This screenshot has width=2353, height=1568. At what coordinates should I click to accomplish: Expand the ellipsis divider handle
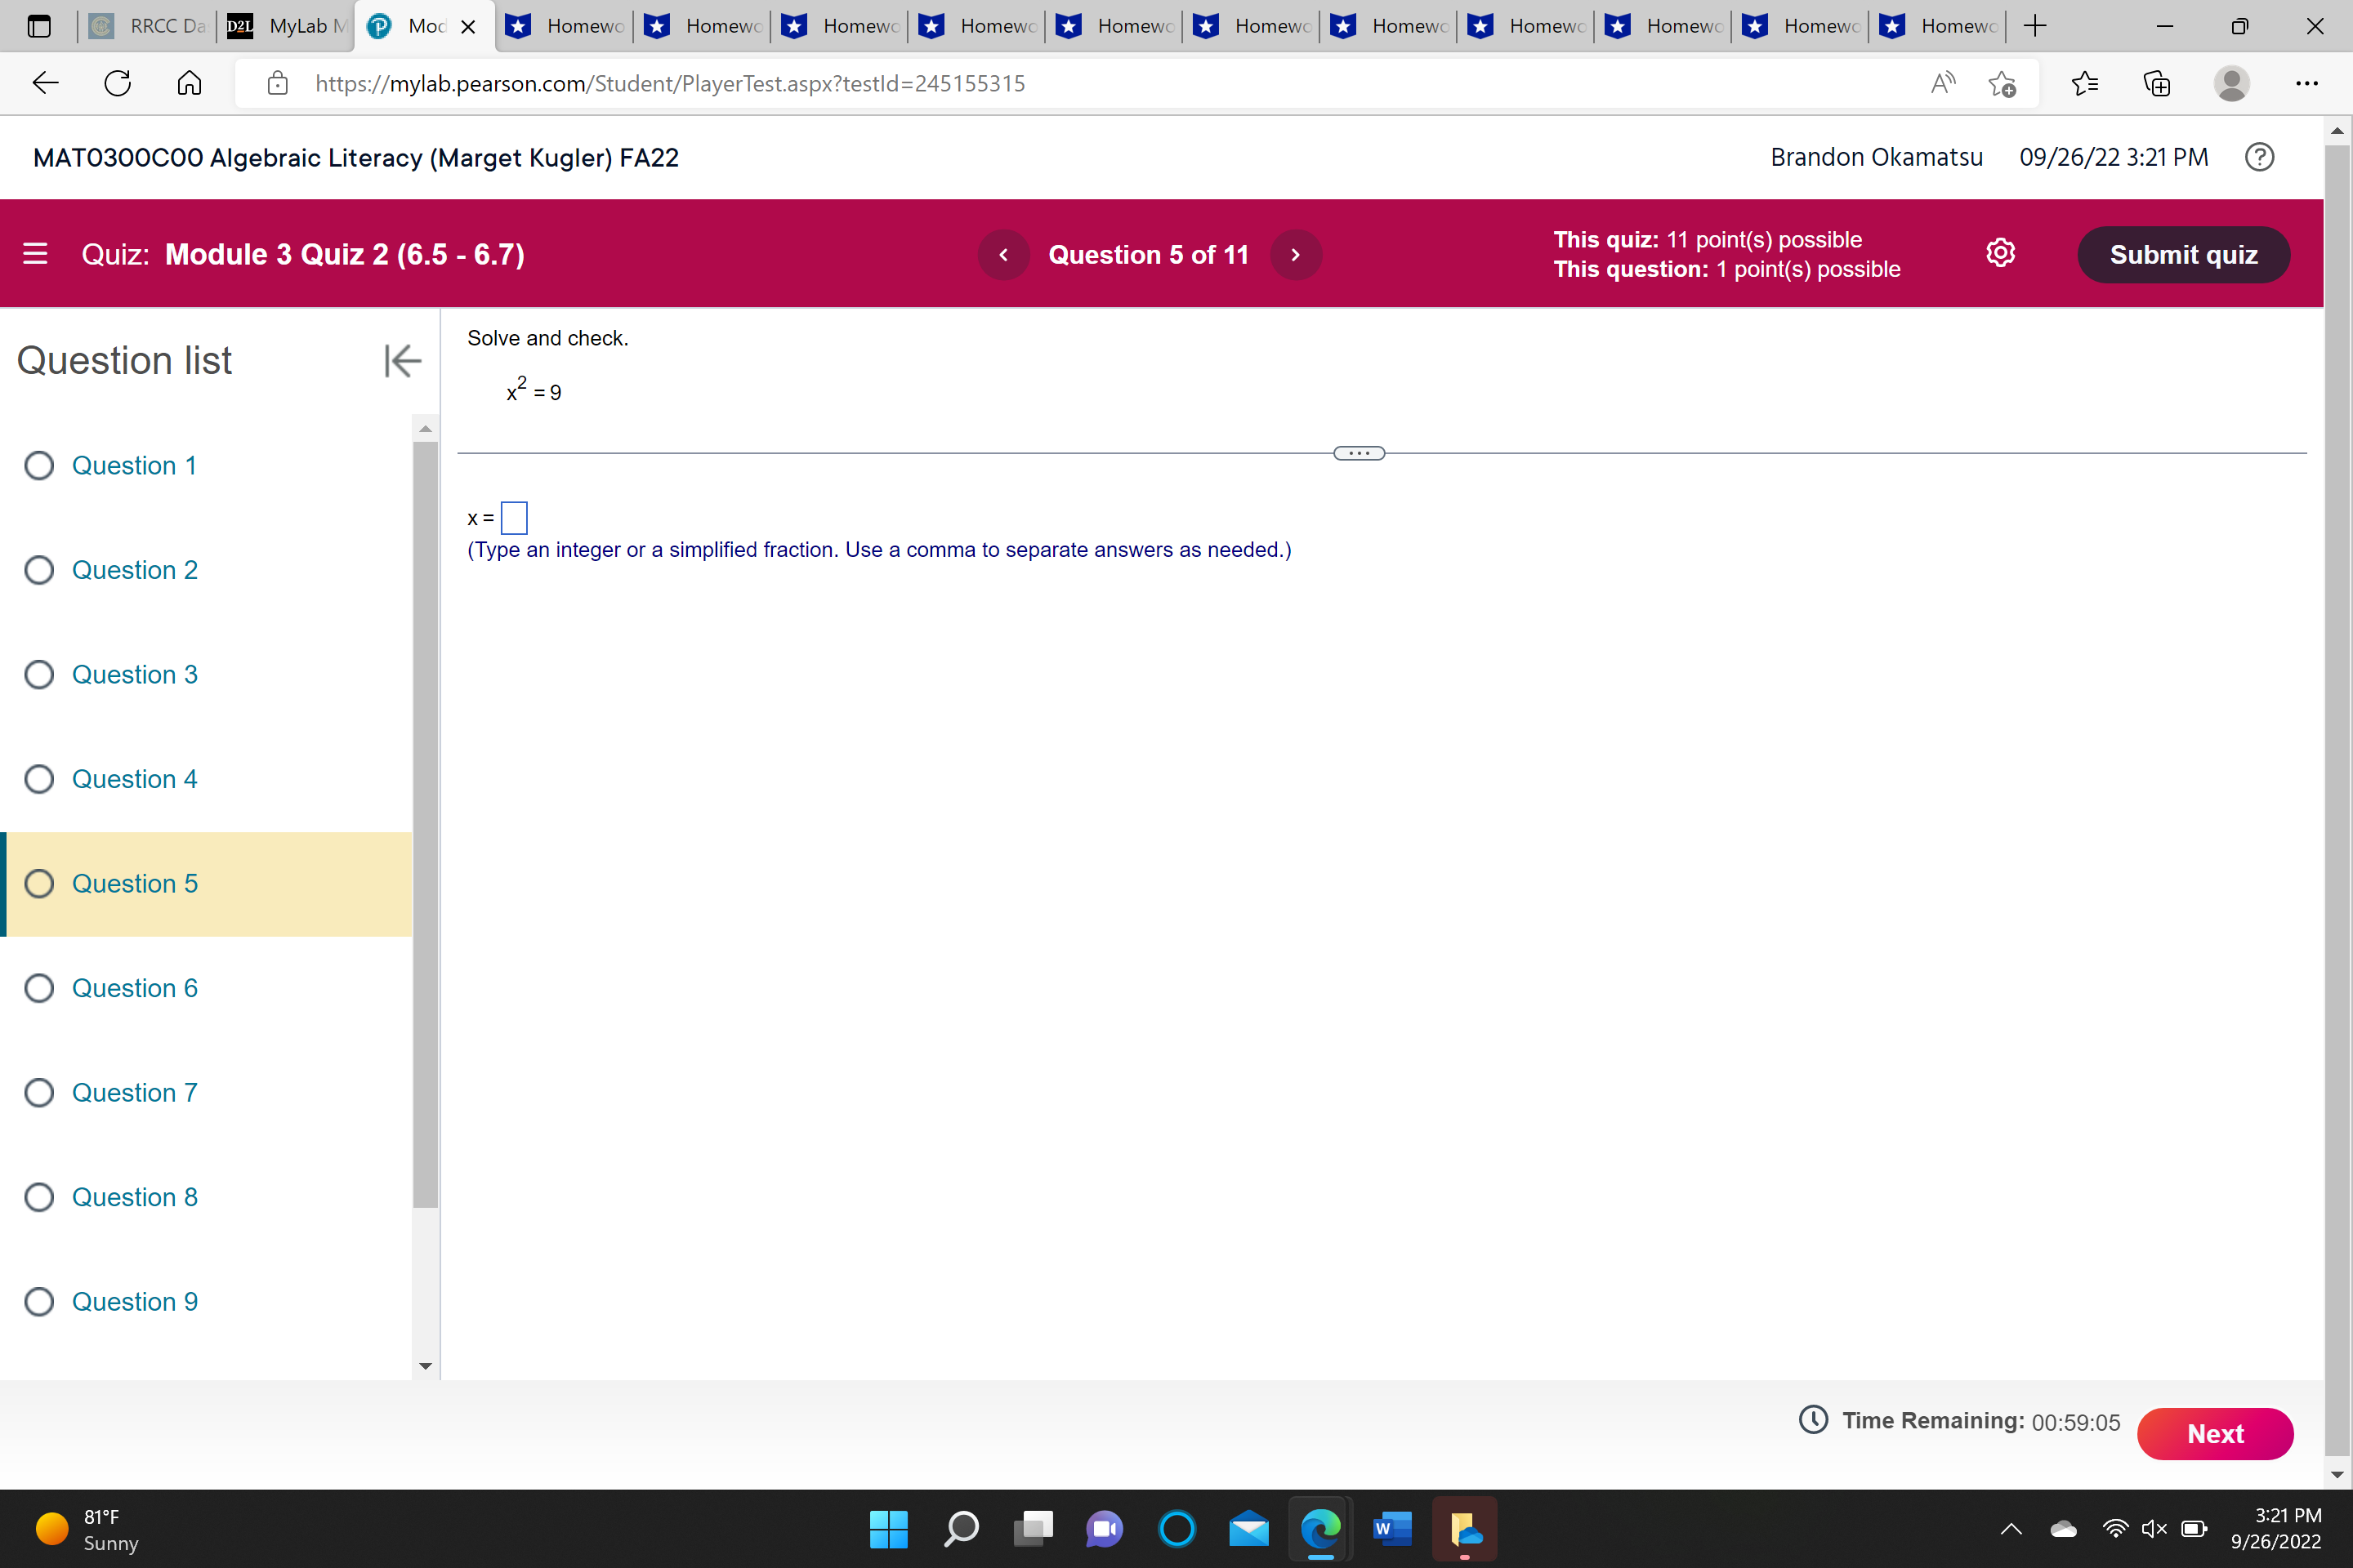pyautogui.click(x=1359, y=453)
